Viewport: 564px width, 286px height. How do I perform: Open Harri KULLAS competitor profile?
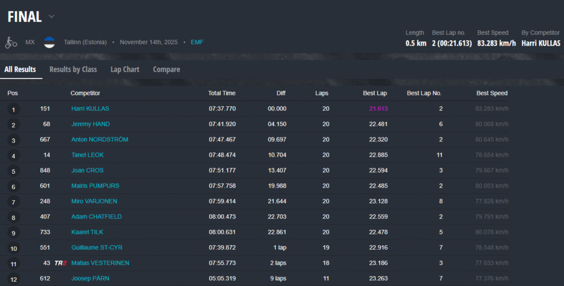90,109
